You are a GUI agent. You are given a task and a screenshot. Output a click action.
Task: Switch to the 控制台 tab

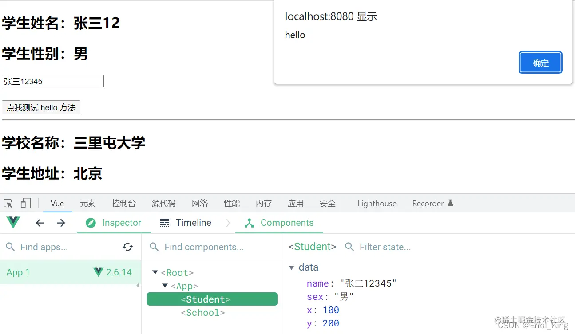(124, 203)
